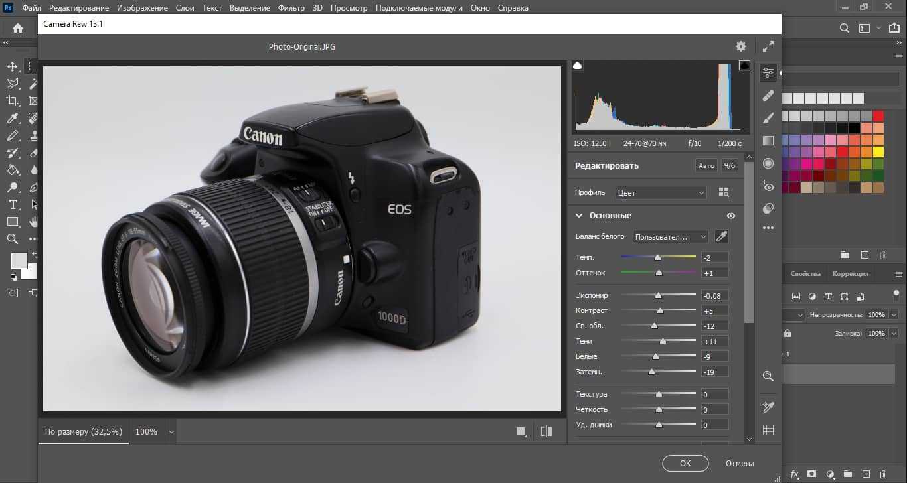Open Camera Raw settings gear
The height and width of the screenshot is (483, 907).
click(741, 46)
